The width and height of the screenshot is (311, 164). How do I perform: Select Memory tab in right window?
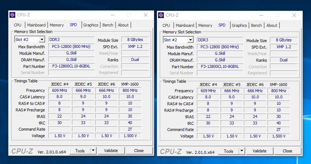pyautogui.click(x=205, y=25)
